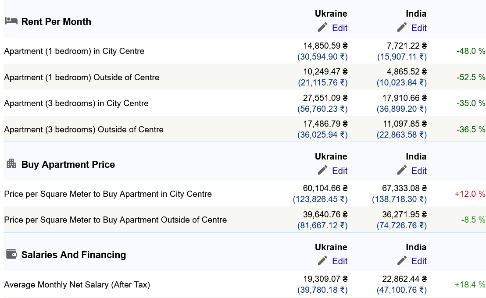Click the -52.5 % difference value

tap(471, 77)
